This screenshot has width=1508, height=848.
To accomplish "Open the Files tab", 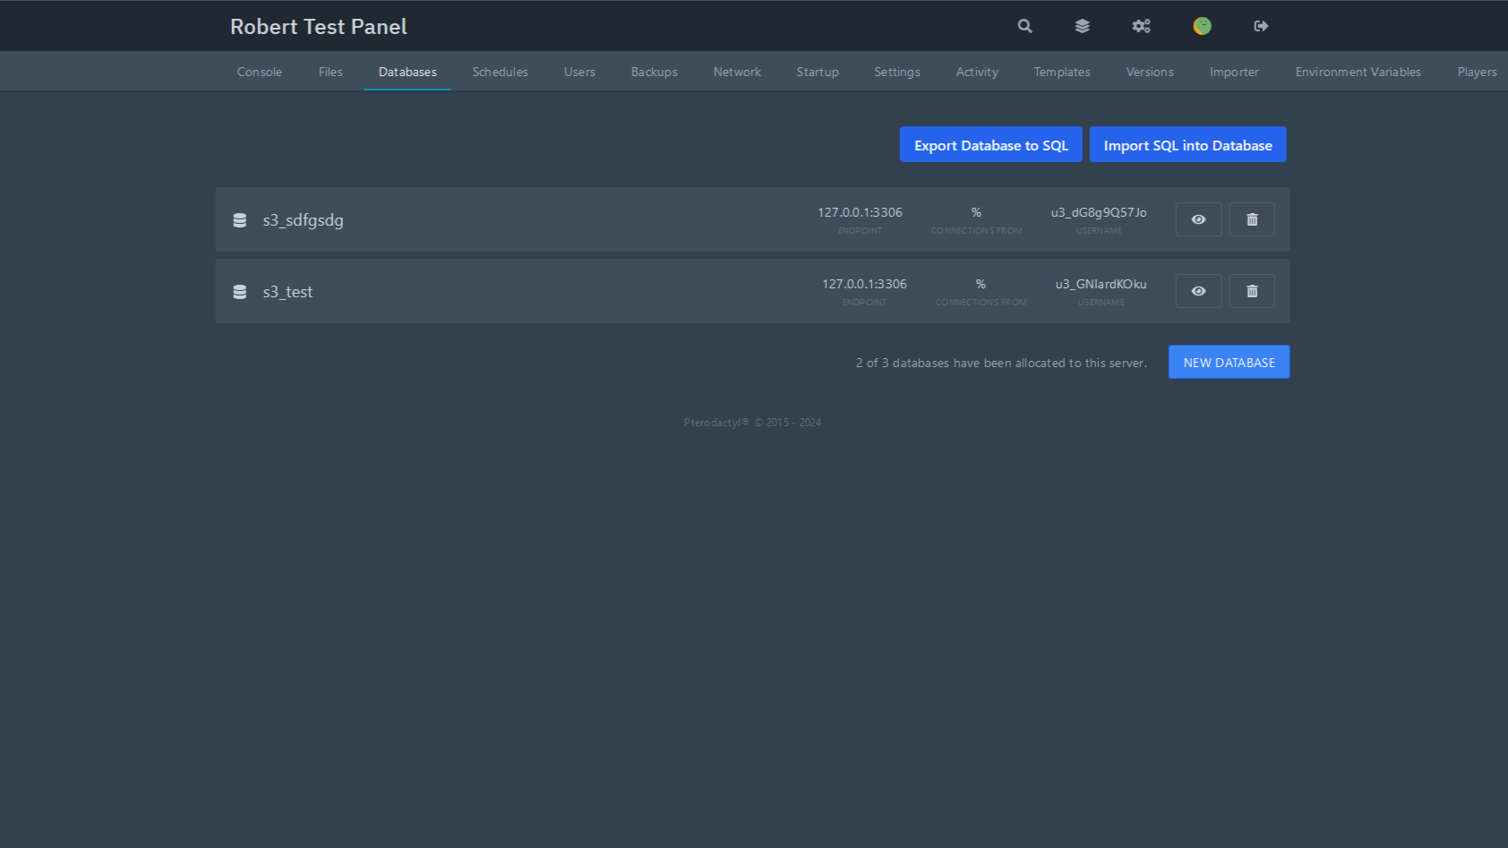I will [x=330, y=72].
